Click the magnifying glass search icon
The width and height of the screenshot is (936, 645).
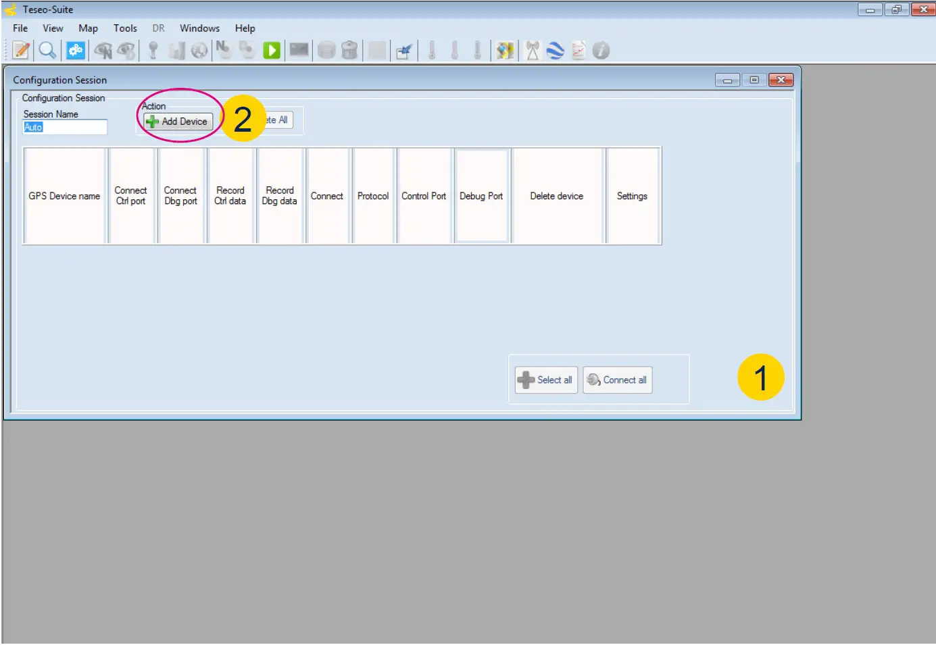pyautogui.click(x=47, y=50)
